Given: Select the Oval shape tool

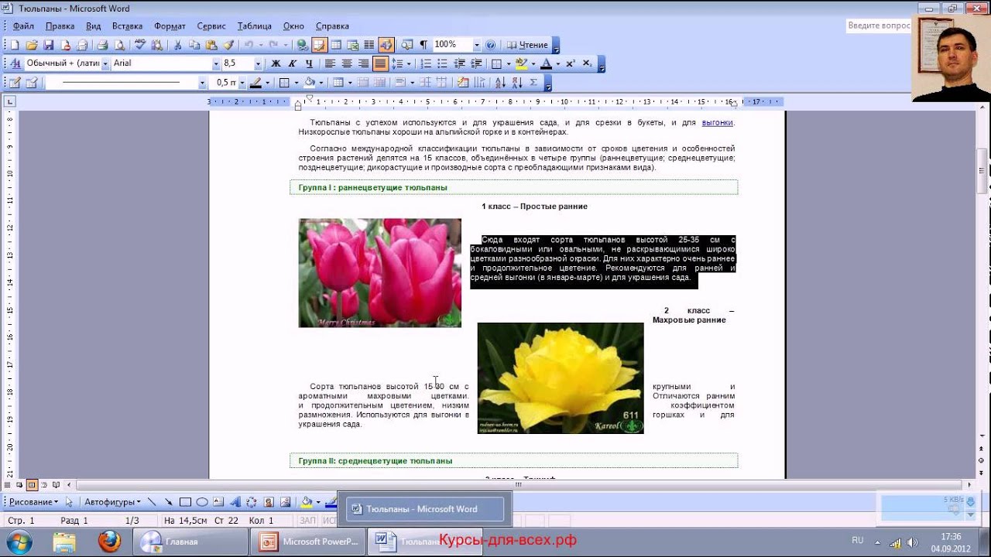Looking at the screenshot, I should pyautogui.click(x=202, y=502).
